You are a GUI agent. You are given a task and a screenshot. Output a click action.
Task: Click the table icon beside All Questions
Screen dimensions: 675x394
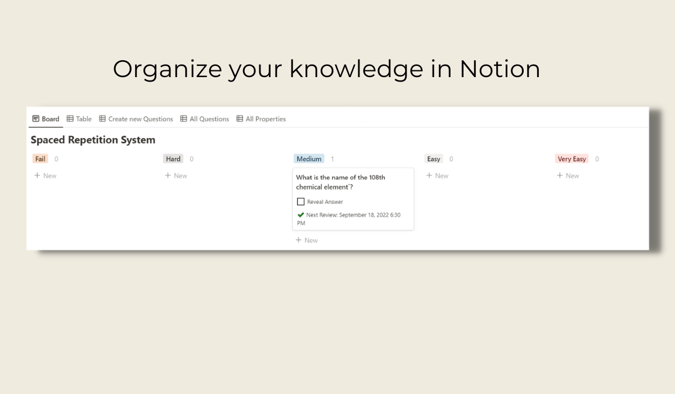click(183, 119)
